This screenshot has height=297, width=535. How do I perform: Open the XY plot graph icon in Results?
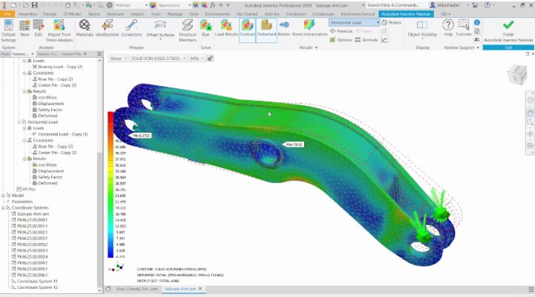(384, 40)
